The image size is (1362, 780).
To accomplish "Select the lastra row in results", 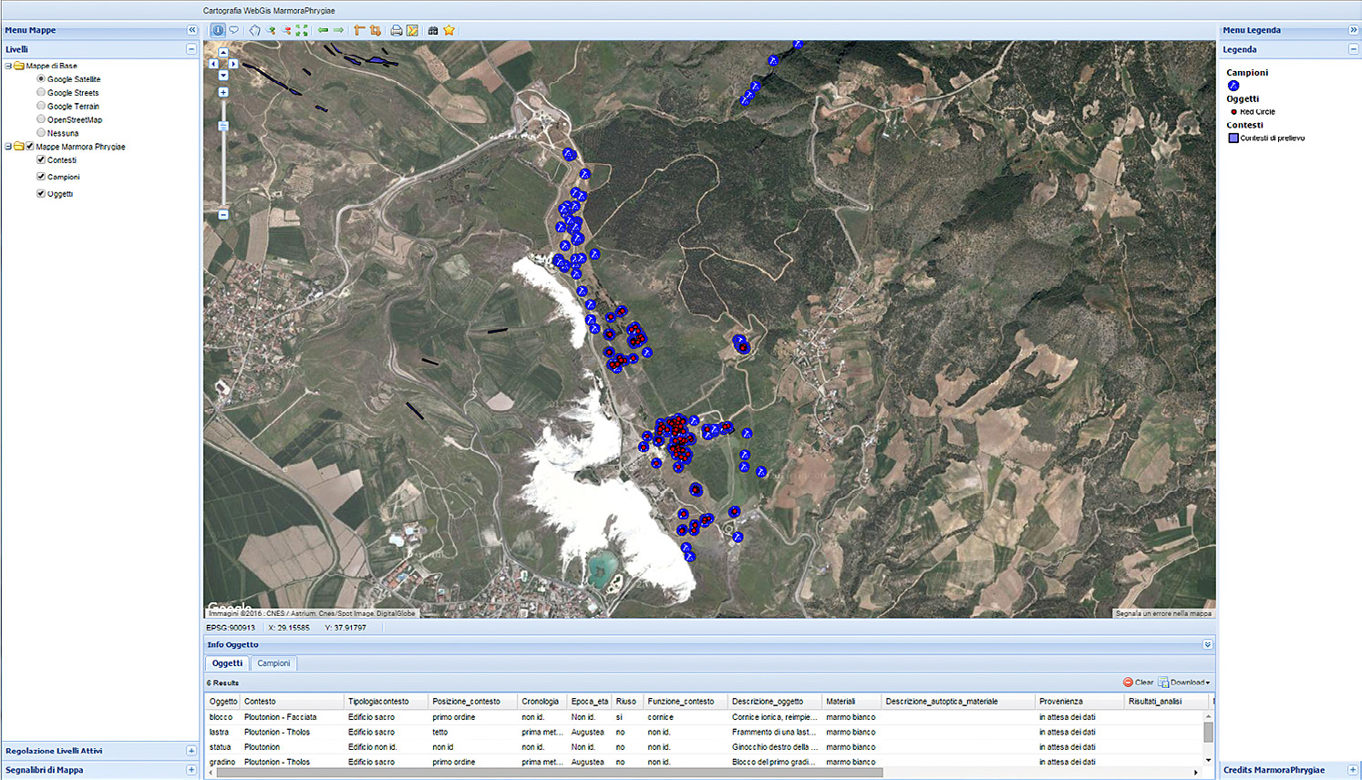I will pyautogui.click(x=704, y=732).
